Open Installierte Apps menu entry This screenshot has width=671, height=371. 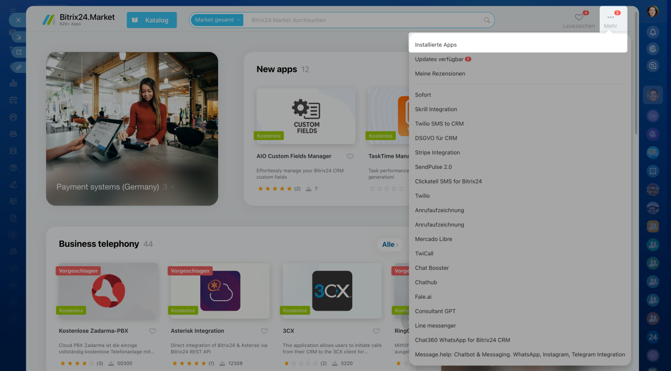518,45
